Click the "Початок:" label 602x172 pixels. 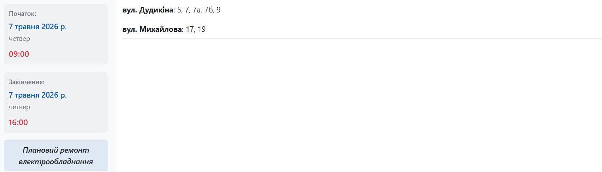(x=22, y=14)
